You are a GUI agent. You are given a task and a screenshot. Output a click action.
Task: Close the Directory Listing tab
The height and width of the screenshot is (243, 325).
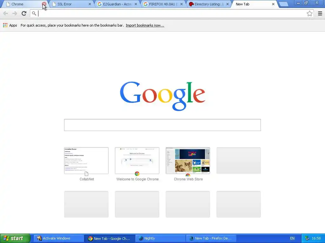227,4
